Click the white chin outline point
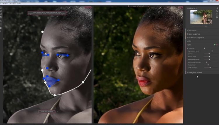Image resolution: width=219 pixels, height=125 pixels. tap(55, 95)
